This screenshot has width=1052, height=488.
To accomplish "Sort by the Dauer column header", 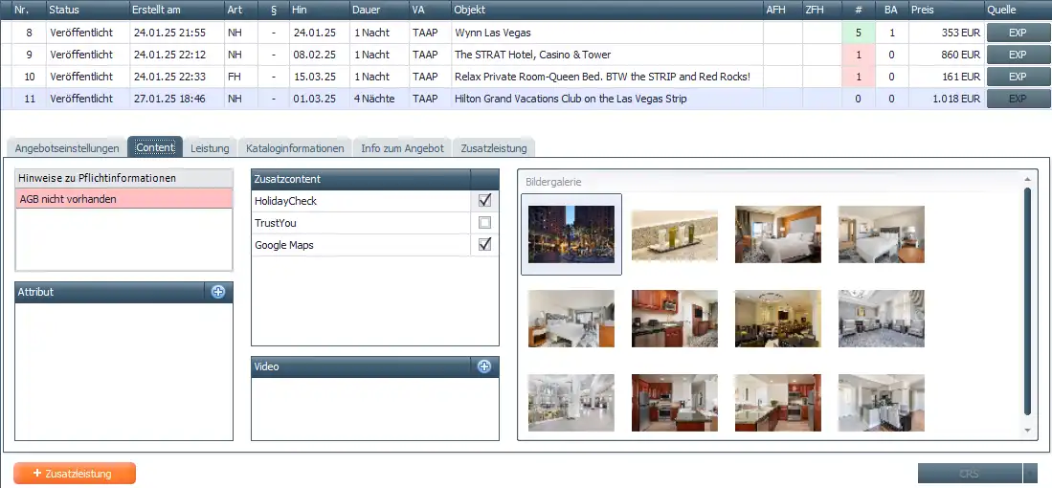I will tap(379, 11).
